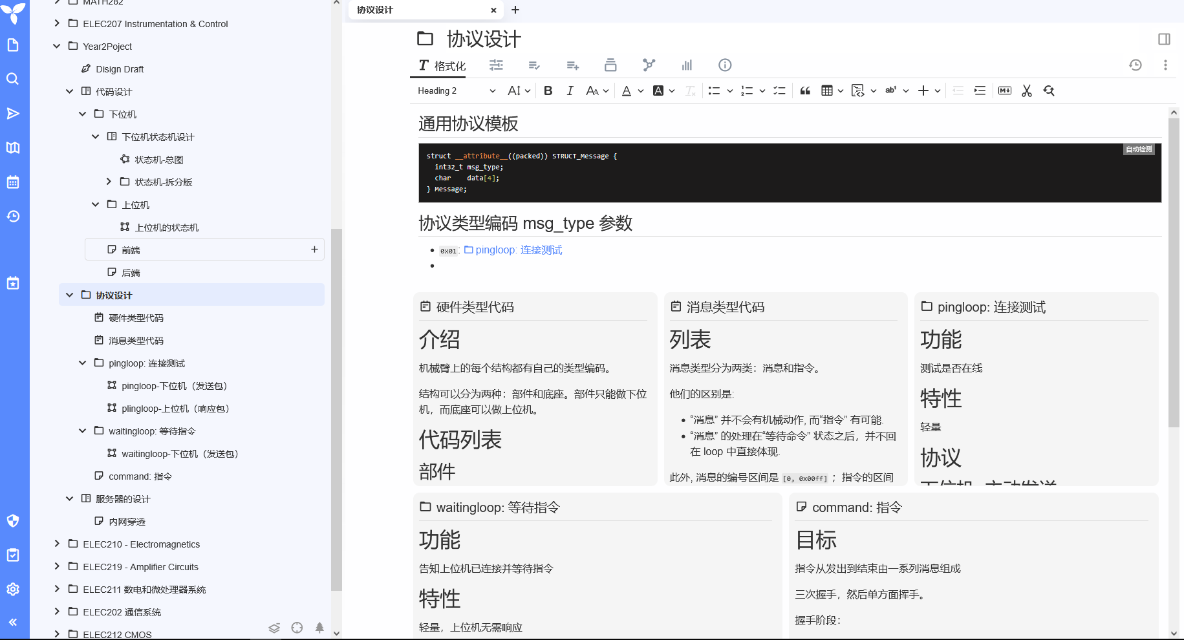This screenshot has height=640, width=1184.
Task: Add child note to 前端
Action: pos(314,250)
